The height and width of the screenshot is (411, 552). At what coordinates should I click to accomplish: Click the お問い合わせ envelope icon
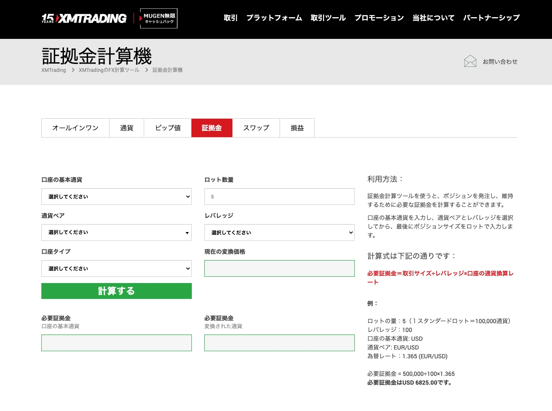(470, 61)
